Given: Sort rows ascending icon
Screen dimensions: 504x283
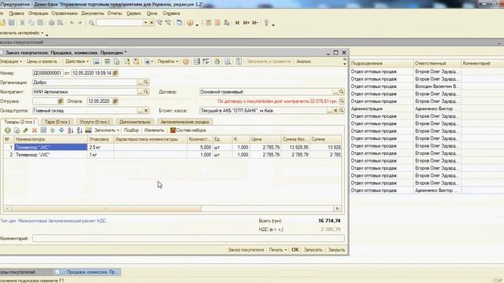Looking at the screenshot, I should 70,130.
